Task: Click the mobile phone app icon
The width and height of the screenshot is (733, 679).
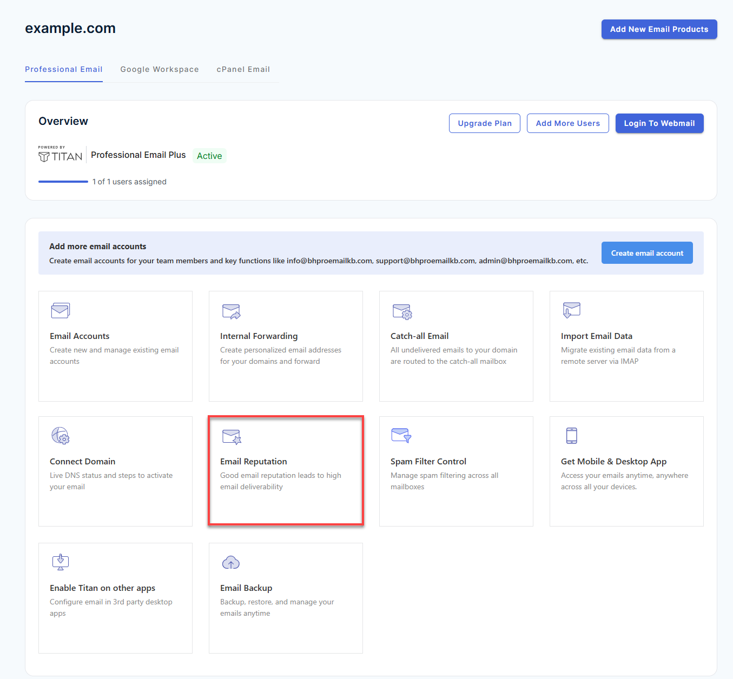Action: coord(571,435)
